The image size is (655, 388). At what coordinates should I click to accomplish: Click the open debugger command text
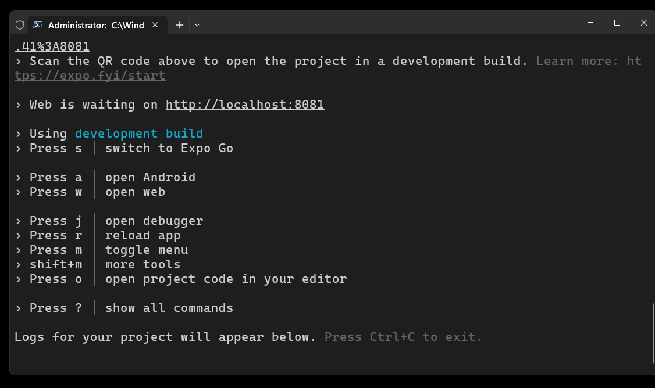[154, 221]
